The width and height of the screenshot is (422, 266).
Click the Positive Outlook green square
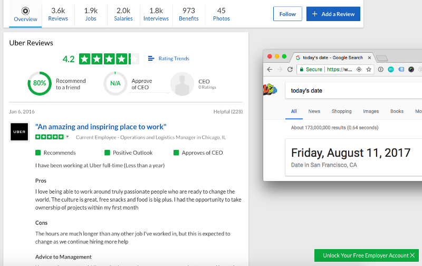click(x=107, y=153)
